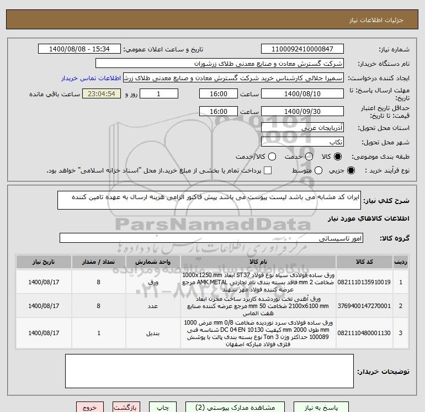
Task: Click quantity 8 in row 2
Action: tap(98, 306)
